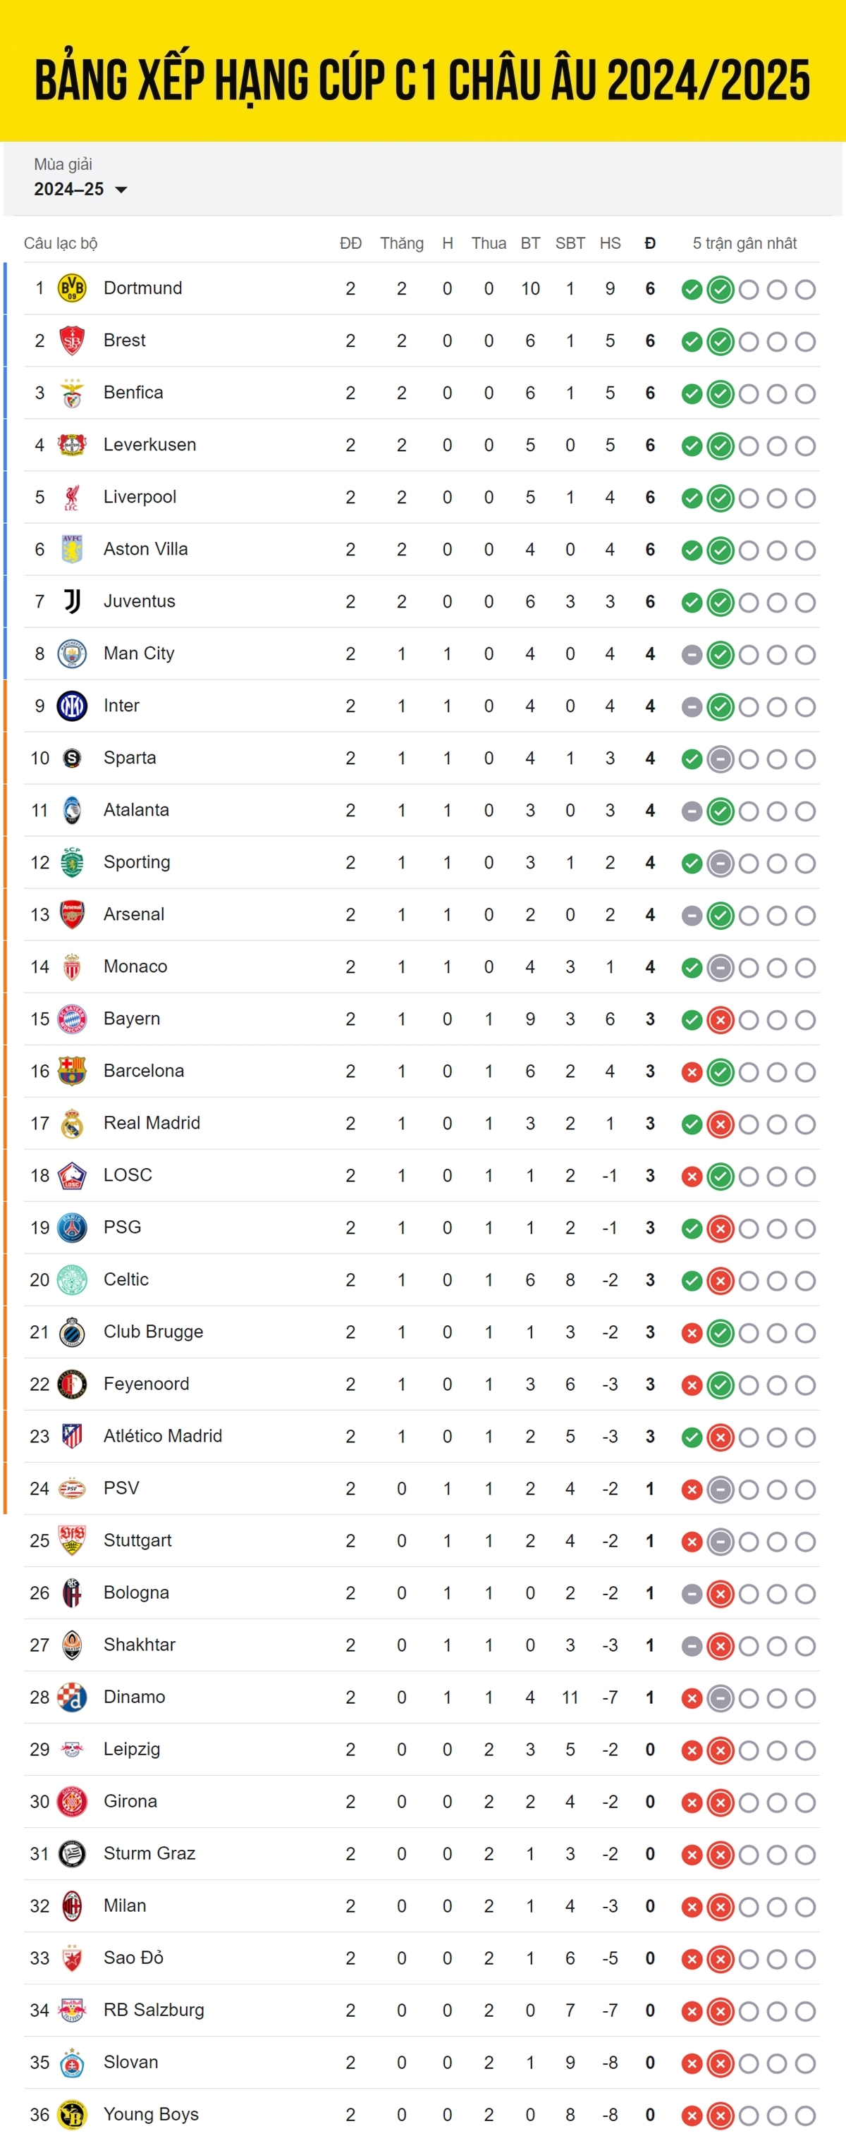The image size is (846, 2143).
Task: Click the HS column header
Action: pyautogui.click(x=610, y=243)
